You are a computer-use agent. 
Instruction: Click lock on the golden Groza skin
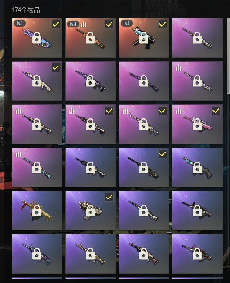pyautogui.click(x=37, y=211)
